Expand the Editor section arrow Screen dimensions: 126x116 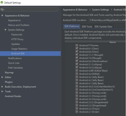(2, 77)
